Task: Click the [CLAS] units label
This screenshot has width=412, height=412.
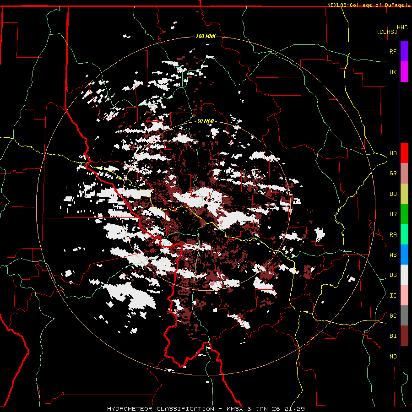Action: click(x=387, y=32)
